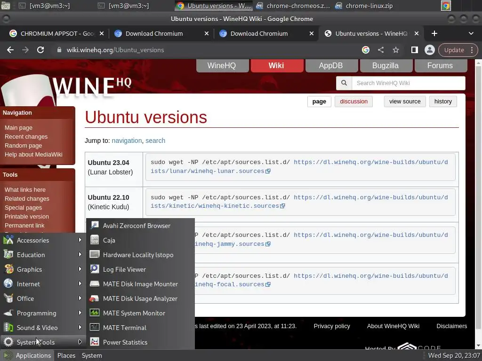This screenshot has width=482, height=361.
Task: Launch MATE Disk Image Mounter icon
Action: tap(94, 283)
